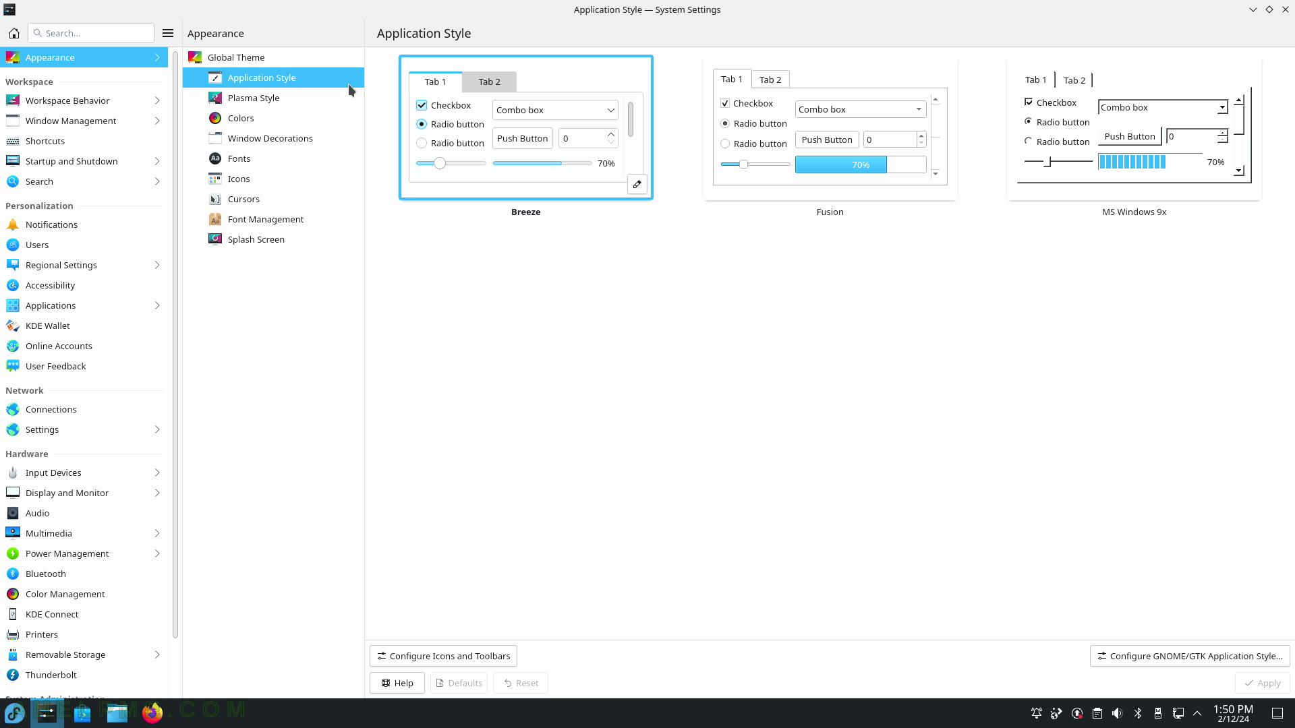Select second Radio button in Breeze preview
The height and width of the screenshot is (728, 1295).
pos(422,143)
